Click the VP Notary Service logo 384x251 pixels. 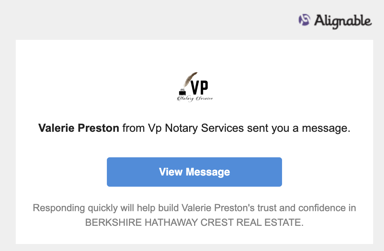point(195,87)
